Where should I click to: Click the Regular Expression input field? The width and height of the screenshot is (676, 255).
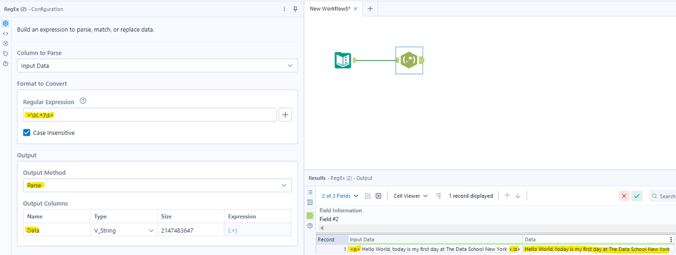coord(150,115)
